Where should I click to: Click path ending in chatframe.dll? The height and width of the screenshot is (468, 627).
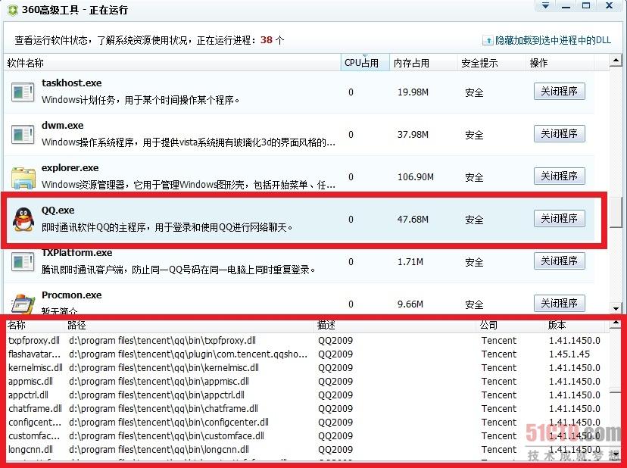pos(164,409)
